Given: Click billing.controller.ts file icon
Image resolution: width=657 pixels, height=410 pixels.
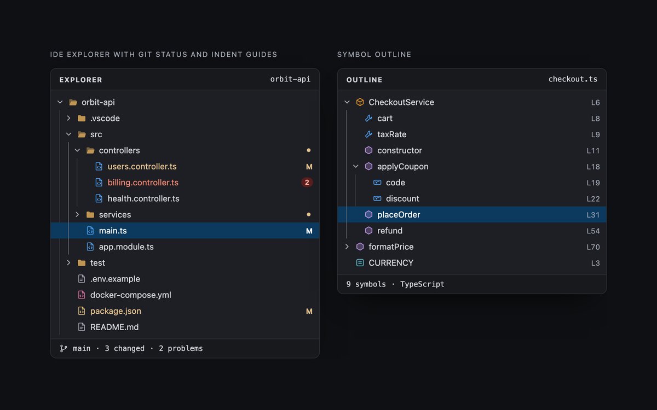Looking at the screenshot, I should coord(99,183).
